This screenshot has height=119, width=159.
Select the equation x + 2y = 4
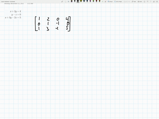(16, 11)
